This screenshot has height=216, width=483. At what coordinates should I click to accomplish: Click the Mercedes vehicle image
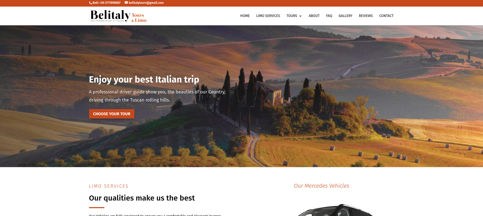pos(336,210)
